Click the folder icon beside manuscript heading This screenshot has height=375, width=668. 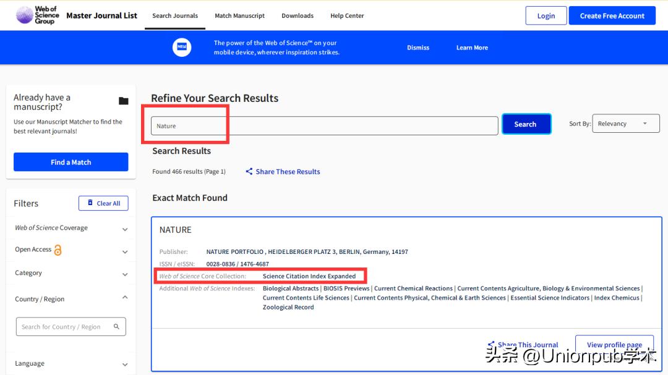click(124, 101)
